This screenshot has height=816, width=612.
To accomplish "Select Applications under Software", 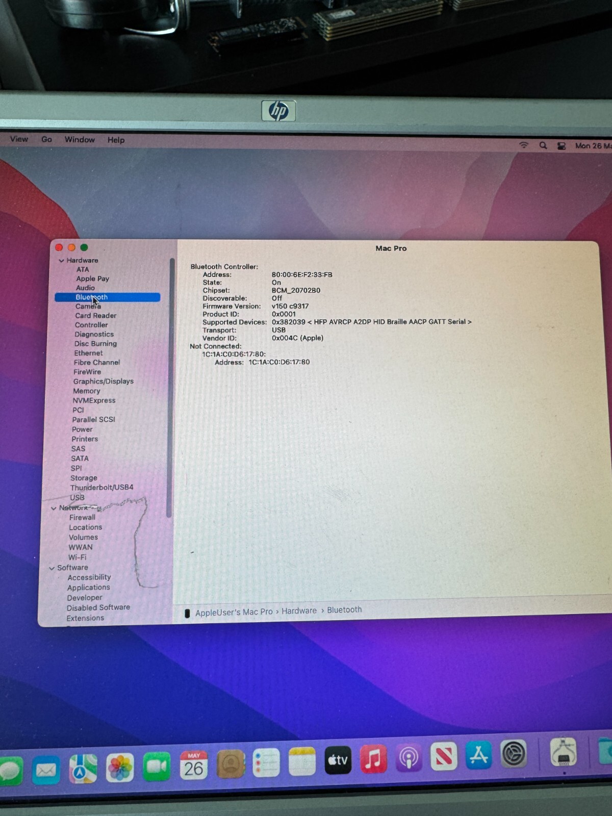I will click(x=89, y=588).
